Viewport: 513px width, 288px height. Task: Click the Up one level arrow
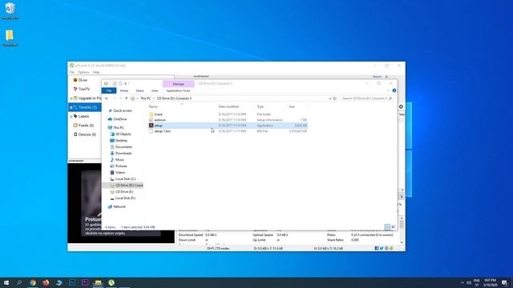pyautogui.click(x=127, y=98)
